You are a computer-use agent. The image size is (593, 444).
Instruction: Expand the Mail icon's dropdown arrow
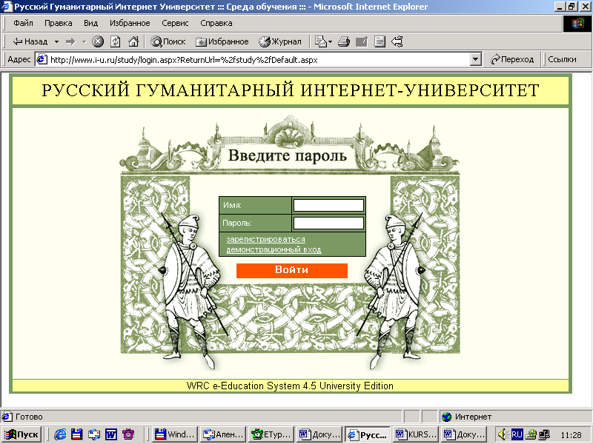click(330, 41)
